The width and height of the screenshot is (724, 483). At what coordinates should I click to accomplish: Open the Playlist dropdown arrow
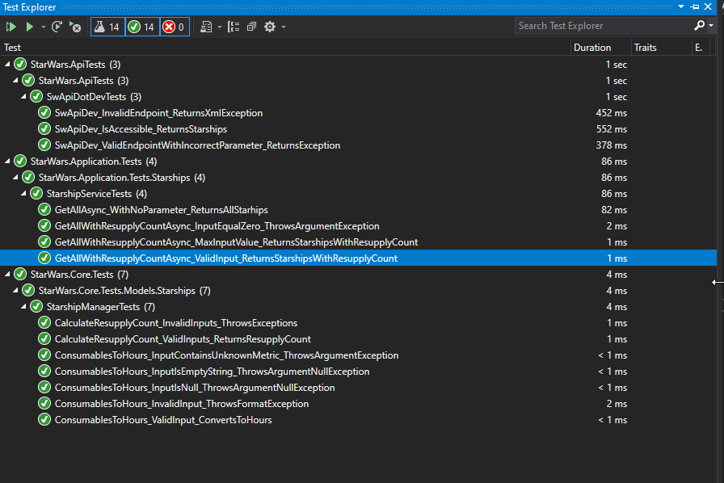[x=219, y=27]
